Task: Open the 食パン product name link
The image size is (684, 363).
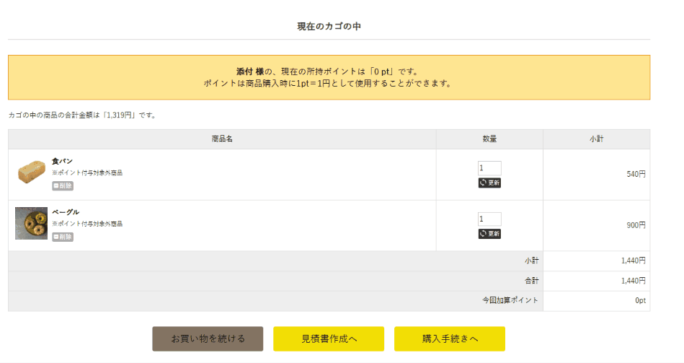Action: [x=62, y=161]
